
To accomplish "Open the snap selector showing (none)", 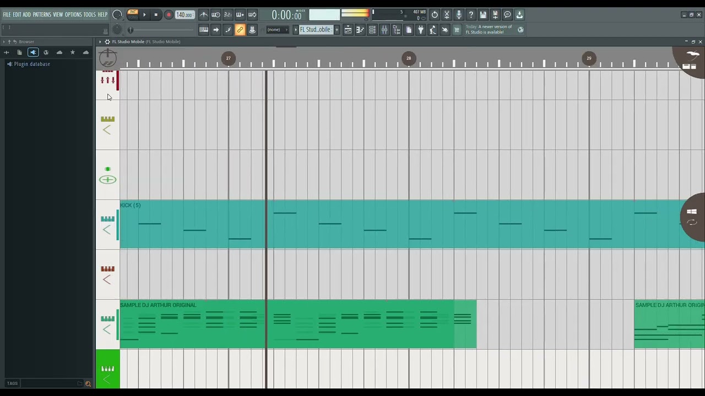I will click(x=277, y=30).
